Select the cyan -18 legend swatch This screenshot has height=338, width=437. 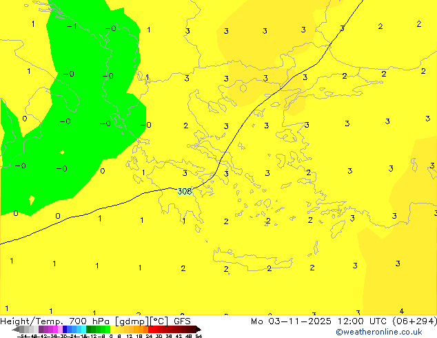click(83, 330)
